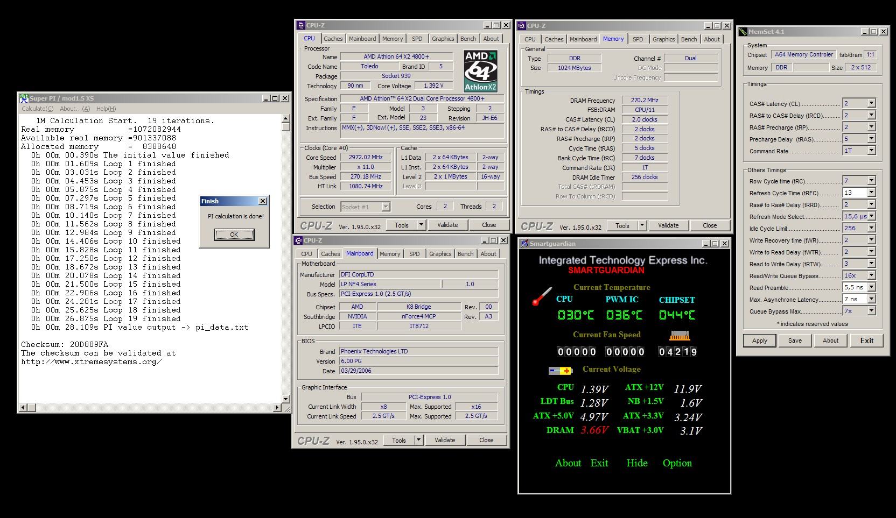Open Read Preamble dropdown in MemSet

871,287
